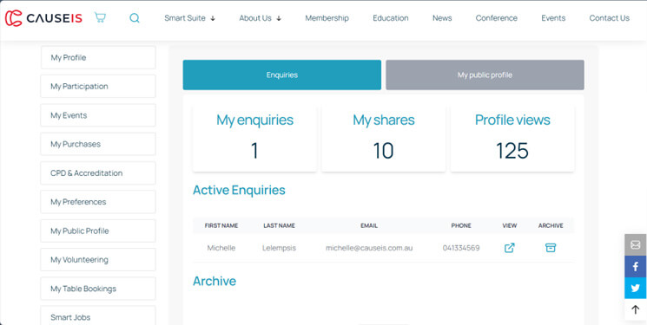Click the FIRST NAME column header

(221, 225)
